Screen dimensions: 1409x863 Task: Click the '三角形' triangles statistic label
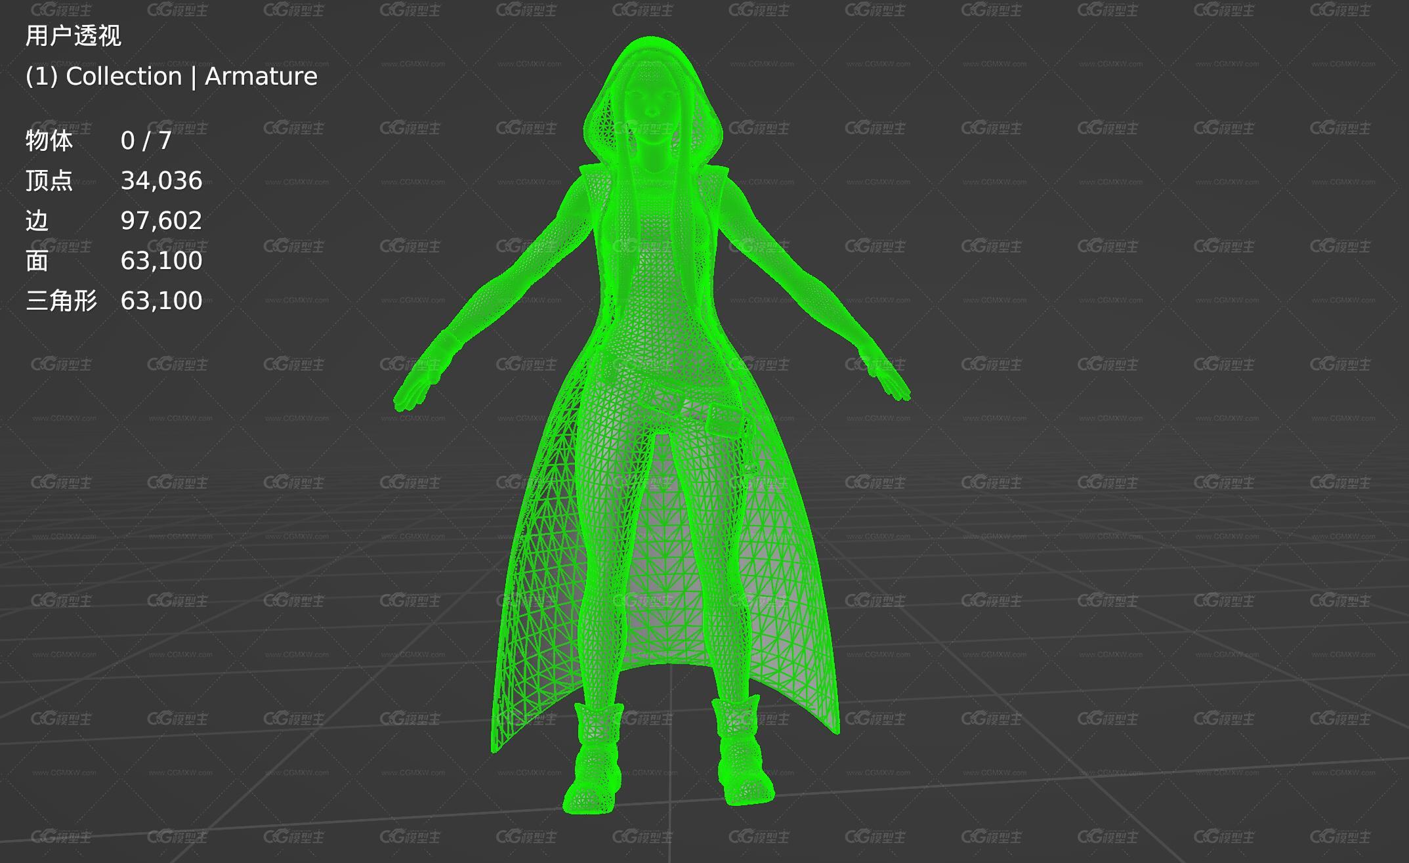click(x=61, y=301)
